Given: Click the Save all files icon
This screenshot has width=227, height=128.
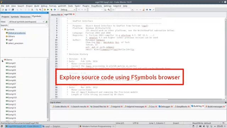Looking at the screenshot, I should pyautogui.click(x=13, y=10).
